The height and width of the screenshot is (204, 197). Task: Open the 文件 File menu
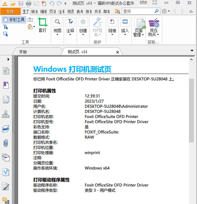[x=10, y=12]
